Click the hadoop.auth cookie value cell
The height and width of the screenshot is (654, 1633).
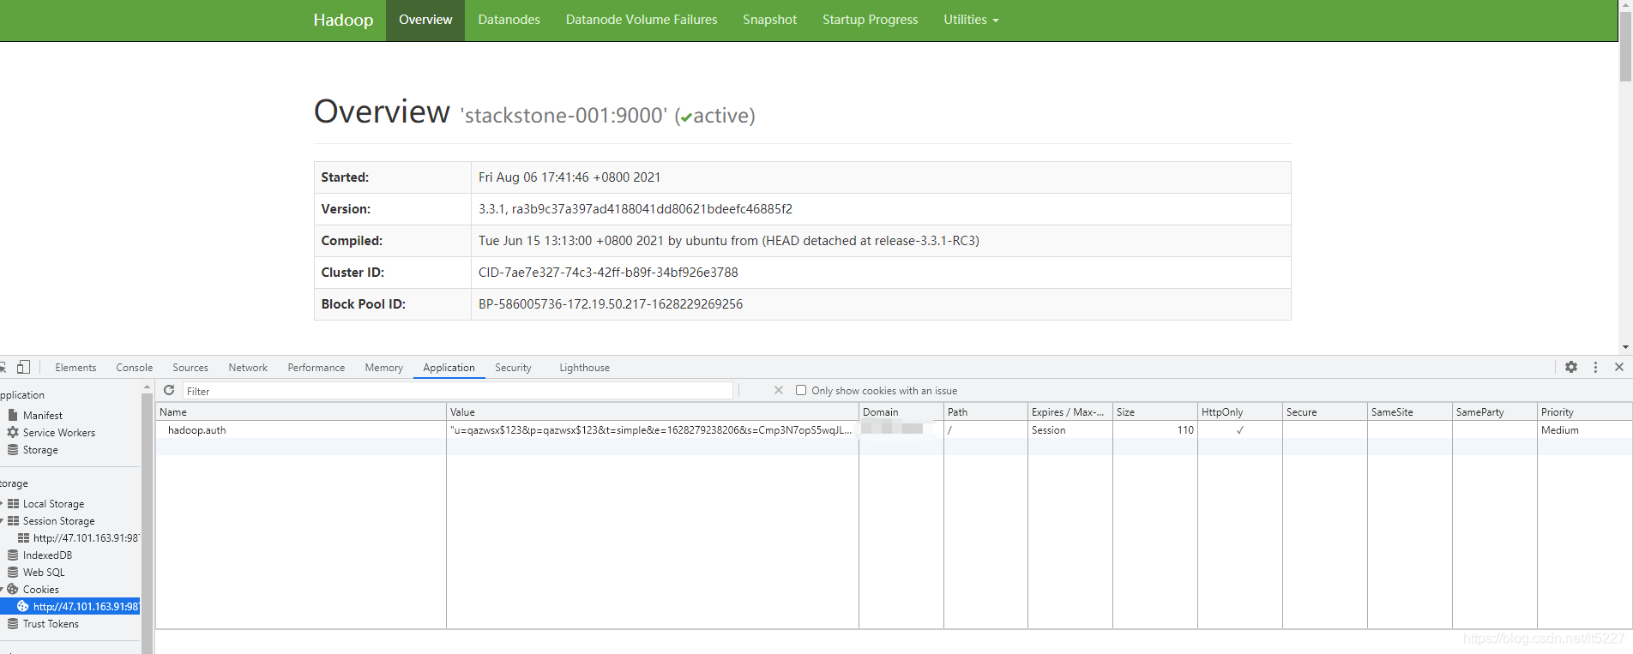[x=652, y=430]
